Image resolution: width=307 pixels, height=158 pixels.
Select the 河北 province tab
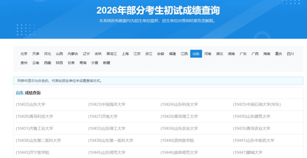(x=47, y=54)
